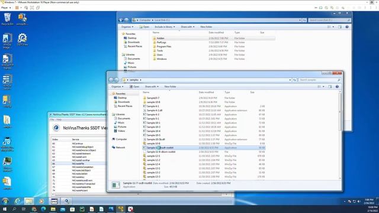Pause the virtual machine in VMware Player toolbar
This screenshot has height=213, width=379.
17,8
